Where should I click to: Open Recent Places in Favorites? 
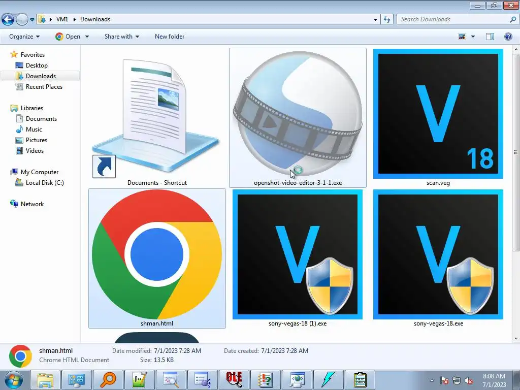tap(44, 86)
